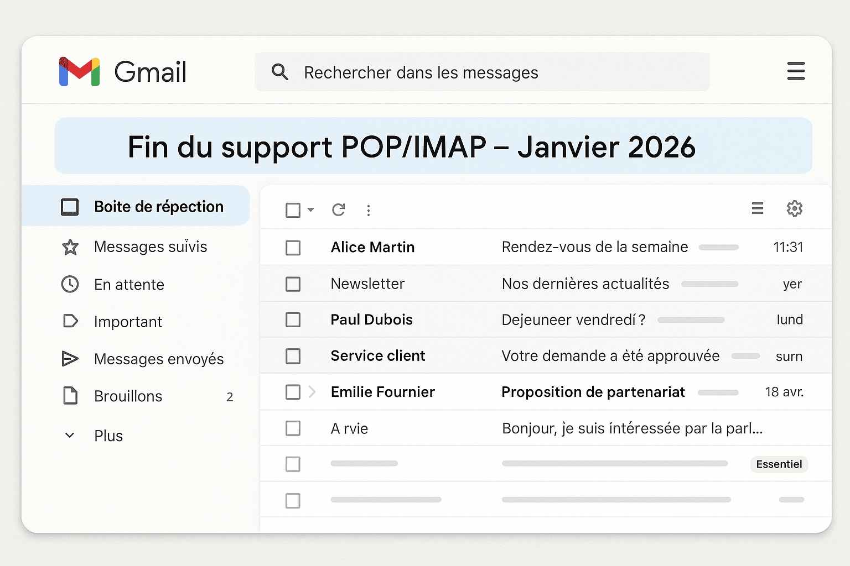850x566 pixels.
Task: Click the Essentiel label tag
Action: [779, 464]
